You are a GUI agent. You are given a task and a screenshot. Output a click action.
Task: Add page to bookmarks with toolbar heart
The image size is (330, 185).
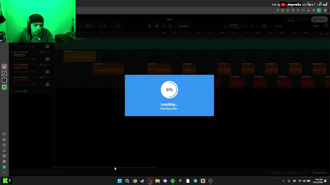point(303,10)
